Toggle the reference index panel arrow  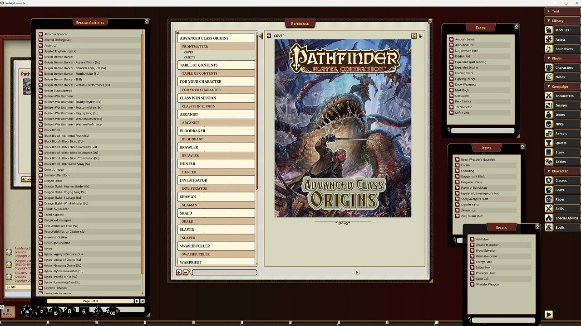pos(261,36)
